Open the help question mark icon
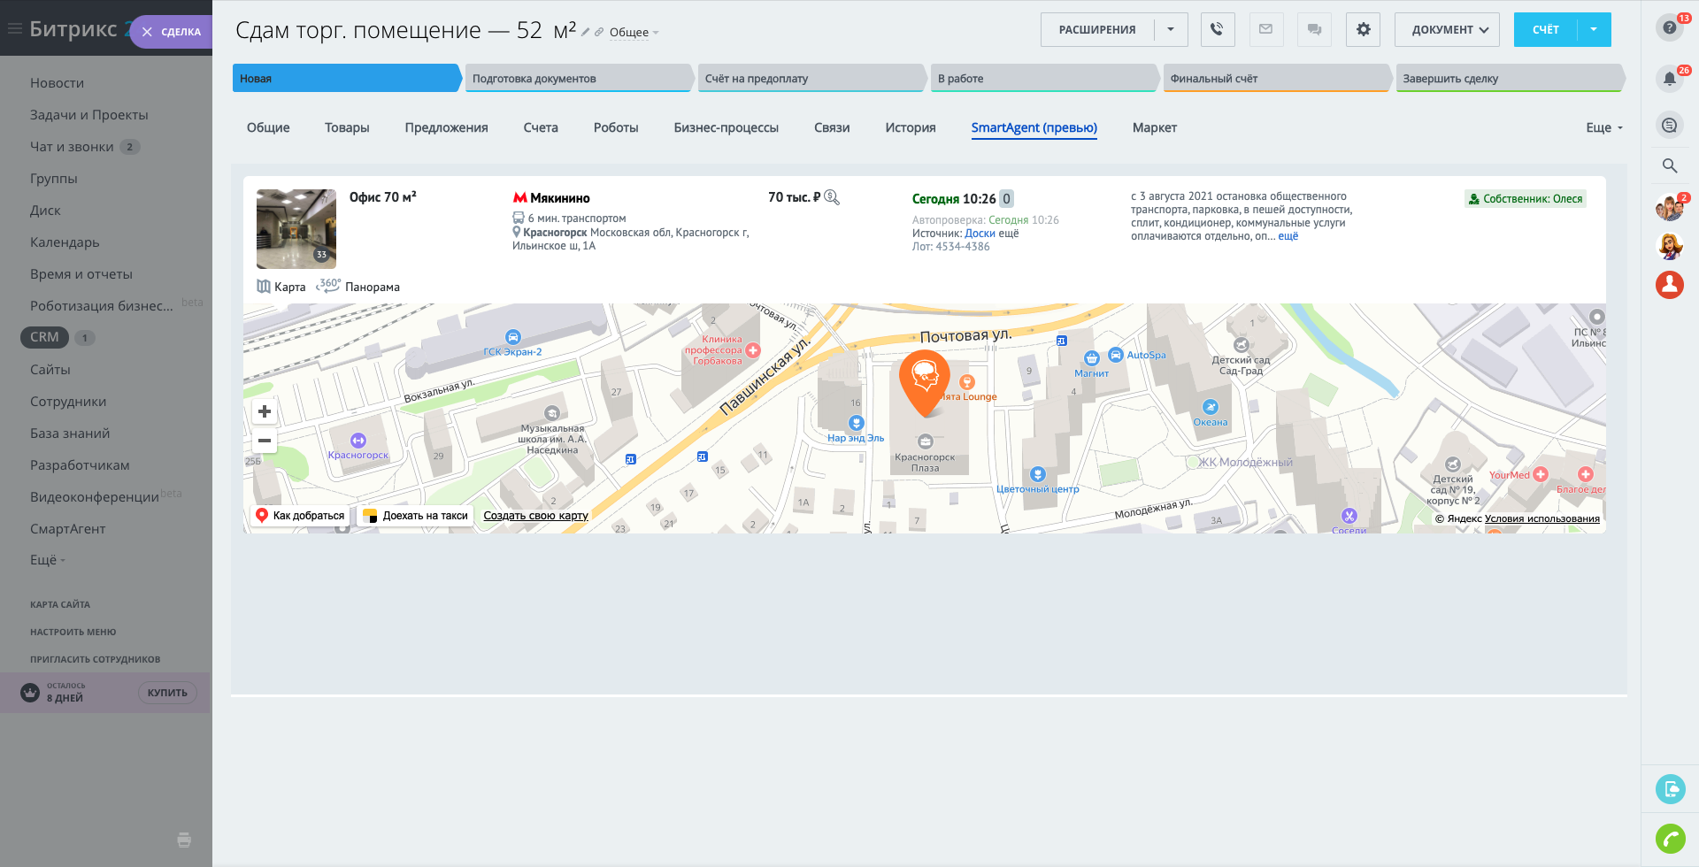The image size is (1699, 867). (1669, 27)
